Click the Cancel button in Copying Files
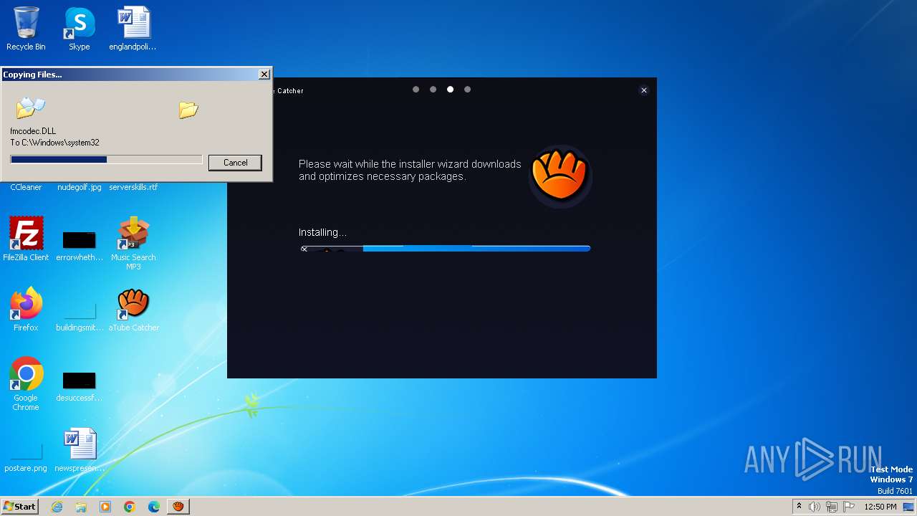Viewport: 917px width, 516px height. coord(235,163)
